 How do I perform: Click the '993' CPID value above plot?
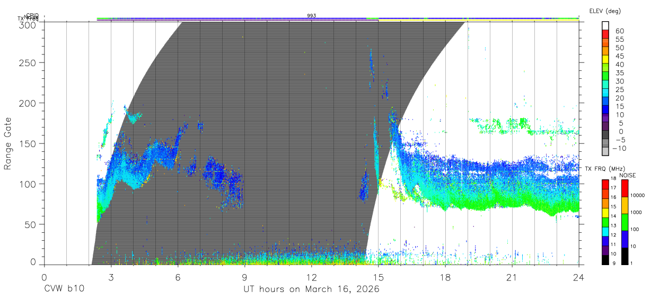click(312, 16)
